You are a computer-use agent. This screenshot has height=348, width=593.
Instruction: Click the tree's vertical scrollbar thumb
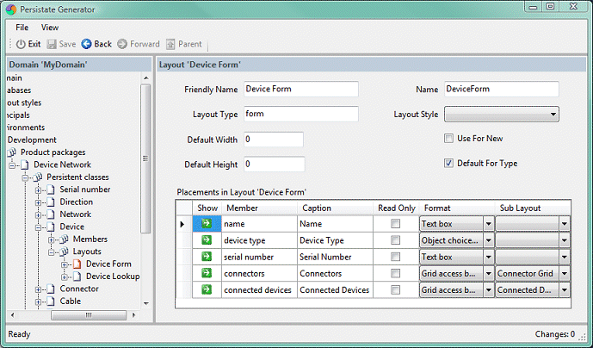coord(145,158)
